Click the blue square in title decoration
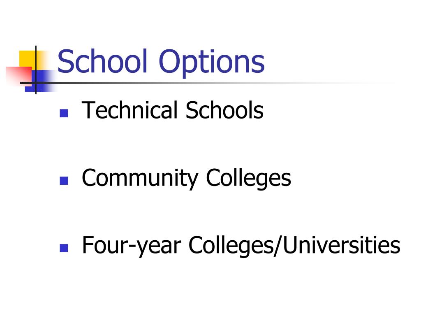 tap(40, 81)
